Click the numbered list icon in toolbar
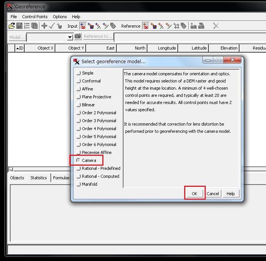 (27, 26)
